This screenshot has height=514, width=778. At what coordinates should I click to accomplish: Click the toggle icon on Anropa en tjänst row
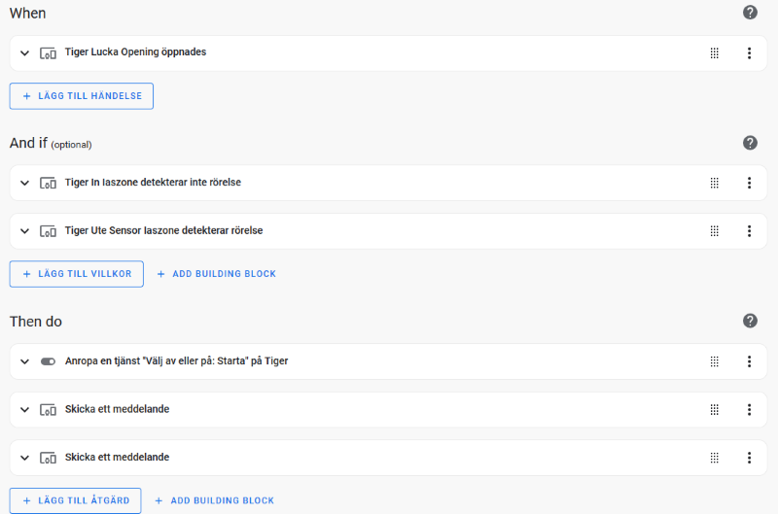tap(48, 361)
